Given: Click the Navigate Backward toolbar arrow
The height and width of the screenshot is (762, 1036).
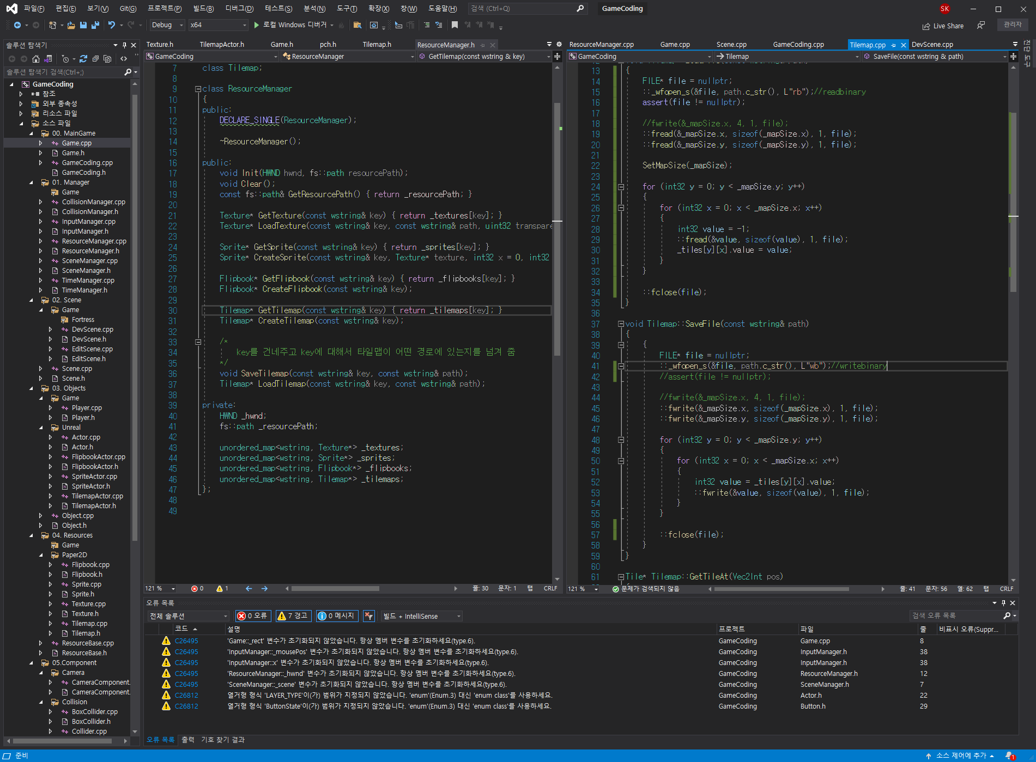Looking at the screenshot, I should 17,25.
